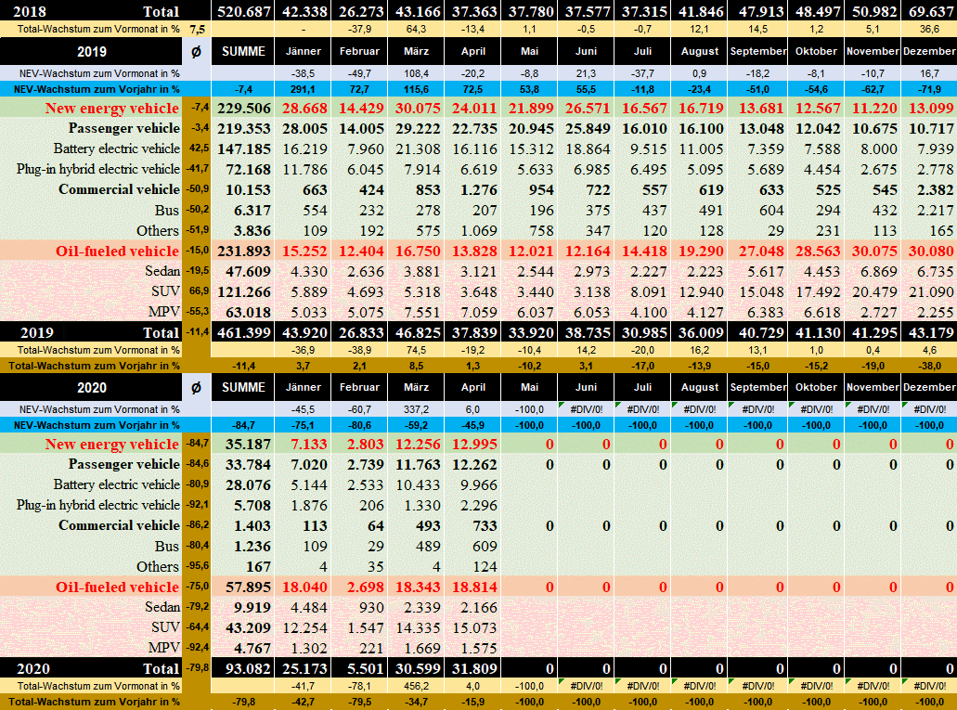This screenshot has width=957, height=710.
Task: Select the 2020 Jänner column header
Action: (x=304, y=388)
